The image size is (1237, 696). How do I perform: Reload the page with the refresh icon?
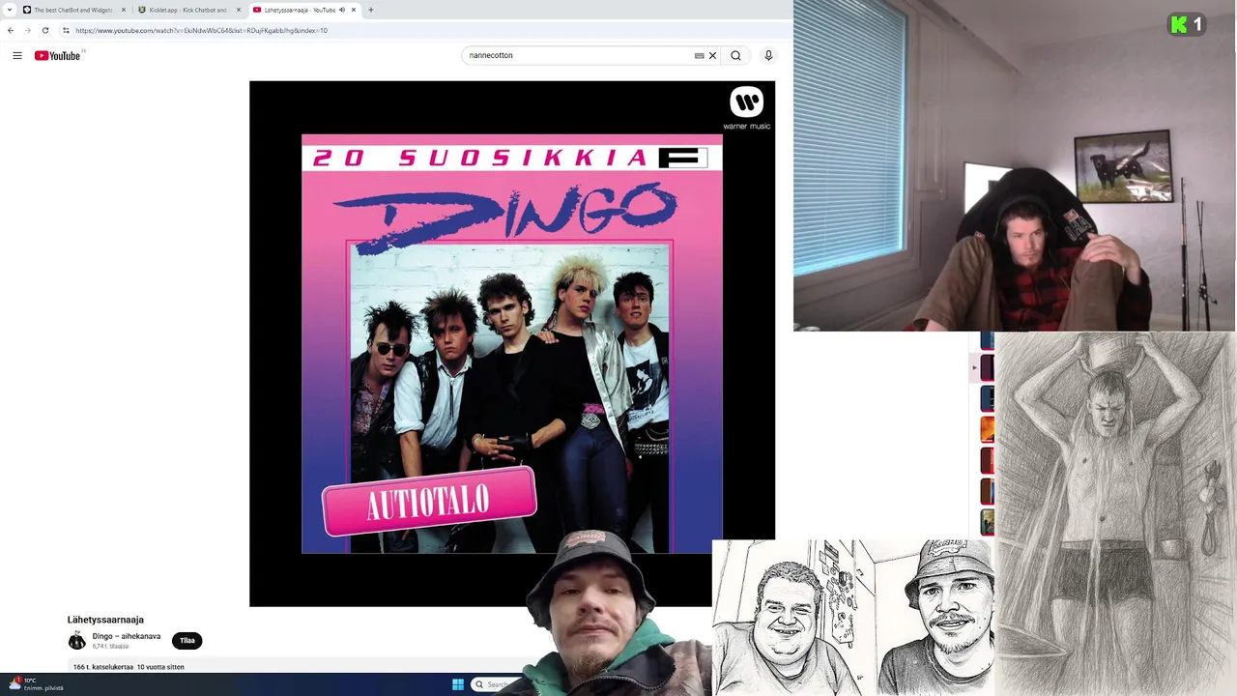click(44, 30)
